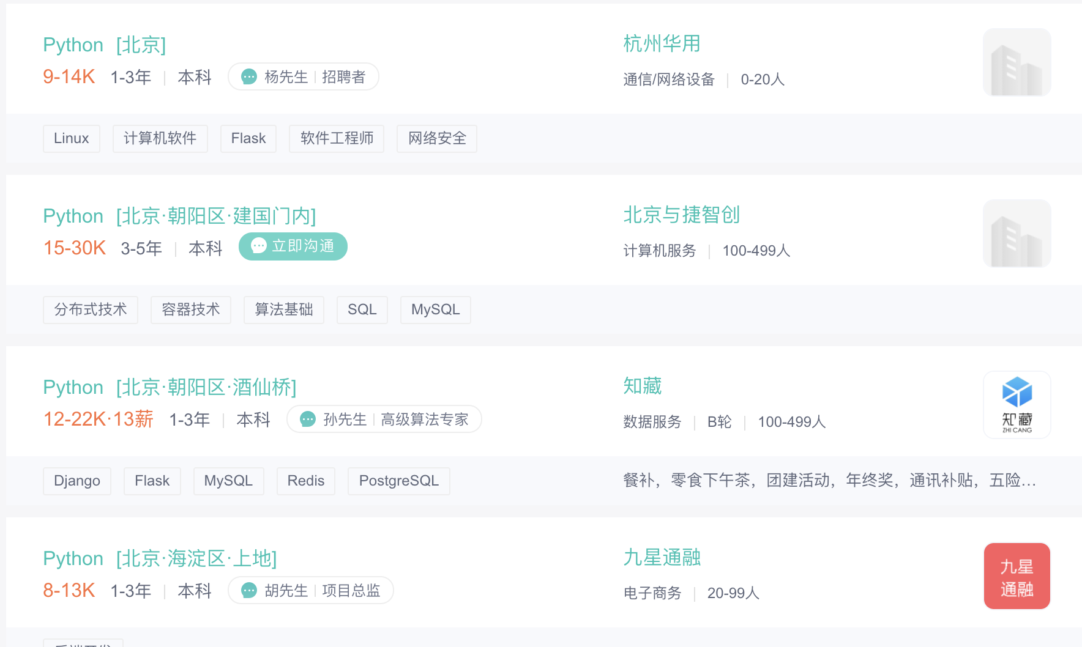Open Python [北京·海淀区·上地] job posting
The height and width of the screenshot is (647, 1082).
(160, 558)
